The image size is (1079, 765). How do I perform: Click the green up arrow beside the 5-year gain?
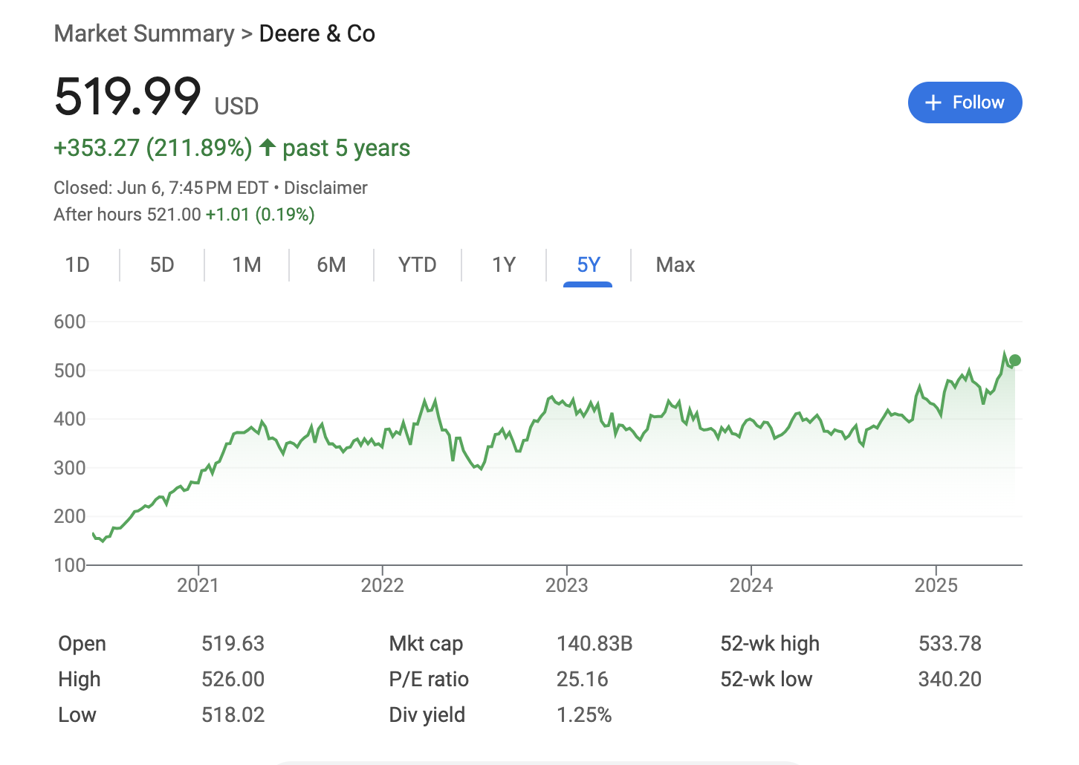pos(268,147)
